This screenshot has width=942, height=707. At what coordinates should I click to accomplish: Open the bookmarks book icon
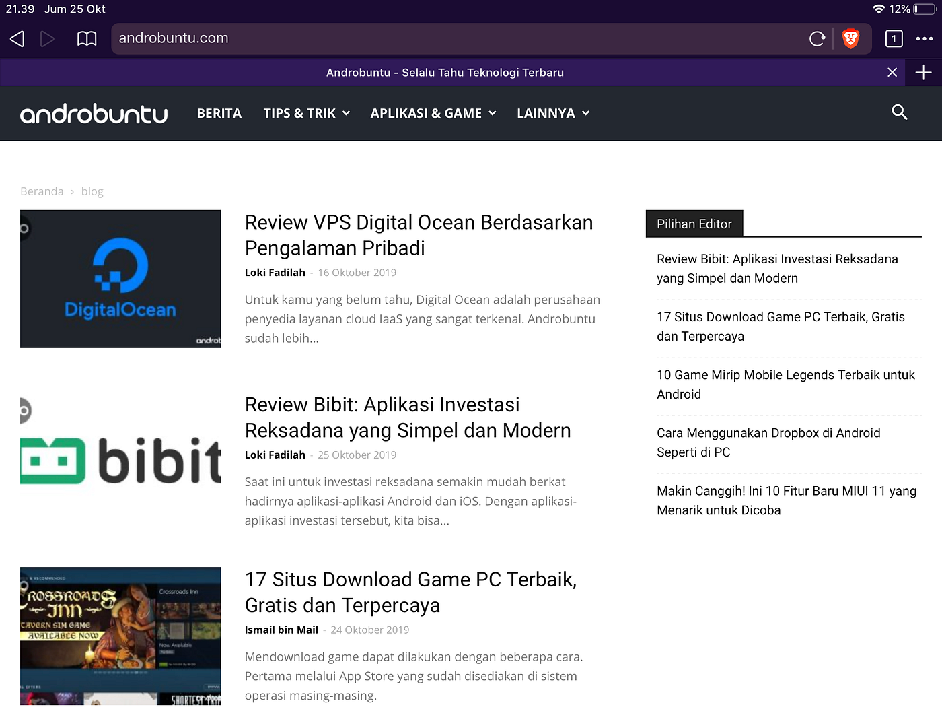(87, 39)
